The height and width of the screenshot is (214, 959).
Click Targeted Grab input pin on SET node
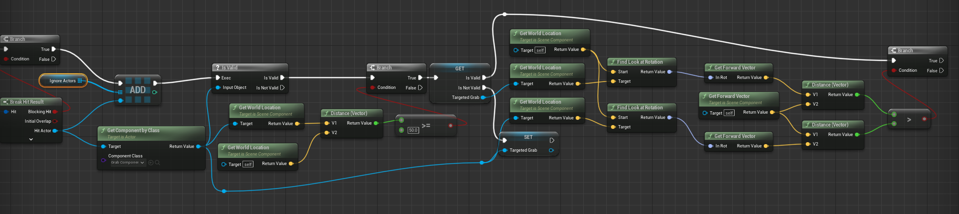click(x=504, y=150)
